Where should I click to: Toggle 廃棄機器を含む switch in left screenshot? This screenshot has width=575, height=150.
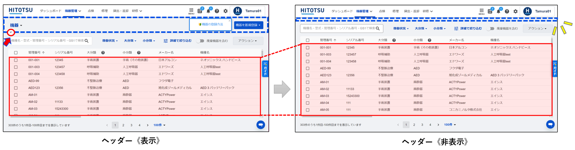[200, 40]
